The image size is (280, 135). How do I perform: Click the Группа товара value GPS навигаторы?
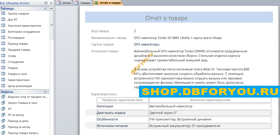pyautogui.click(x=147, y=44)
